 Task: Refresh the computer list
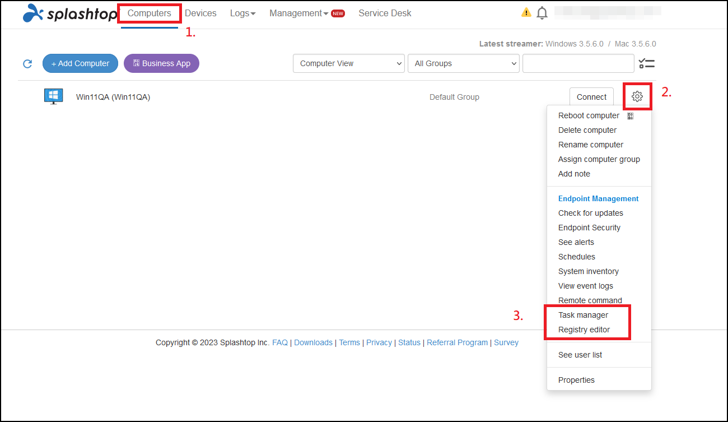click(27, 63)
